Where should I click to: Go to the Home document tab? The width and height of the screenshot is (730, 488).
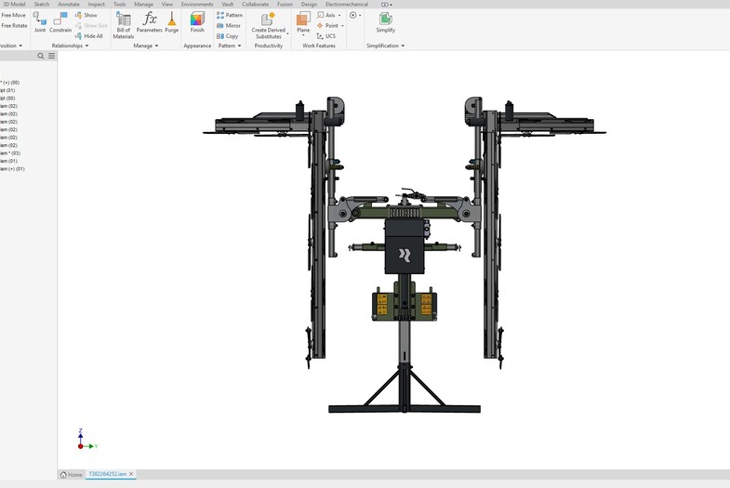coord(72,474)
